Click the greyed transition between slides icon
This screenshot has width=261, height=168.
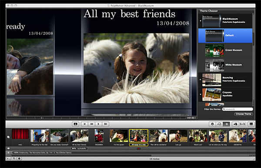tap(242, 124)
